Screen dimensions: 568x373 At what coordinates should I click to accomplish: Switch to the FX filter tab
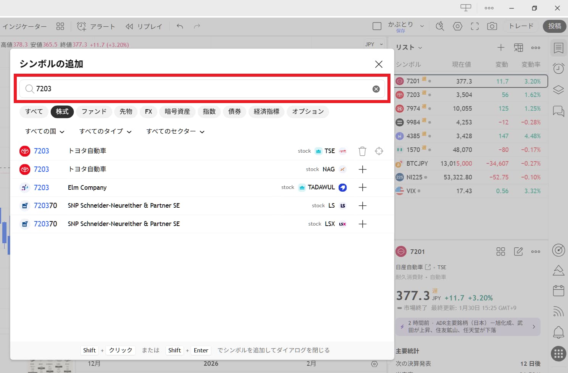pos(148,111)
